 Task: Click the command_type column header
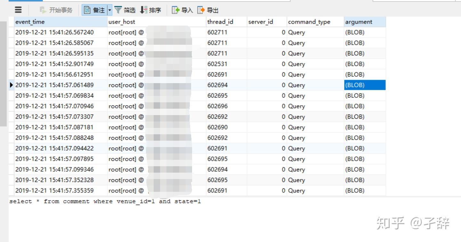[x=308, y=22]
